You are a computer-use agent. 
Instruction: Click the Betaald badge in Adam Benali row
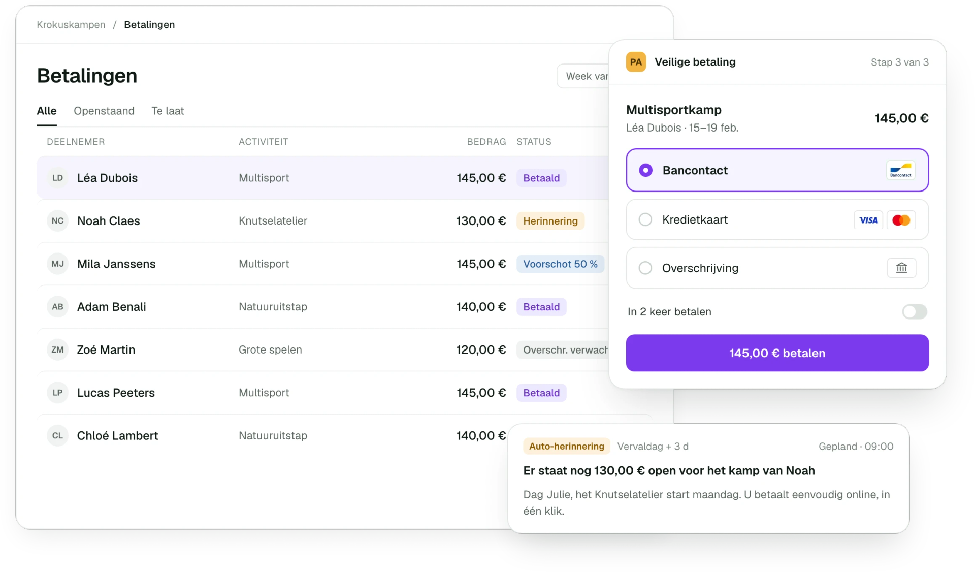[541, 307]
